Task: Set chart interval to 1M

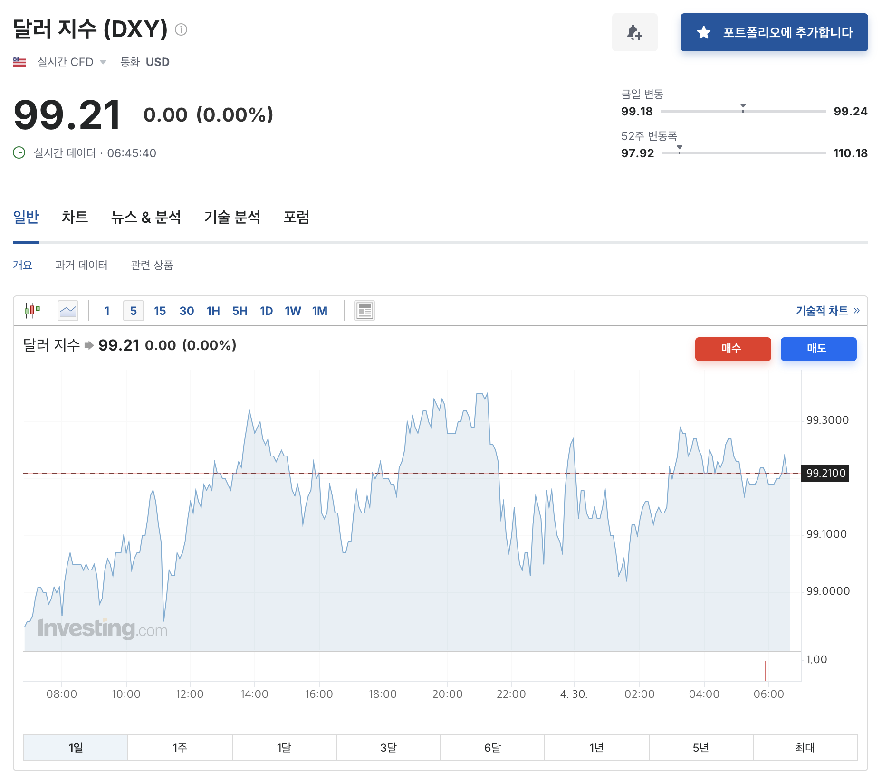Action: click(320, 311)
